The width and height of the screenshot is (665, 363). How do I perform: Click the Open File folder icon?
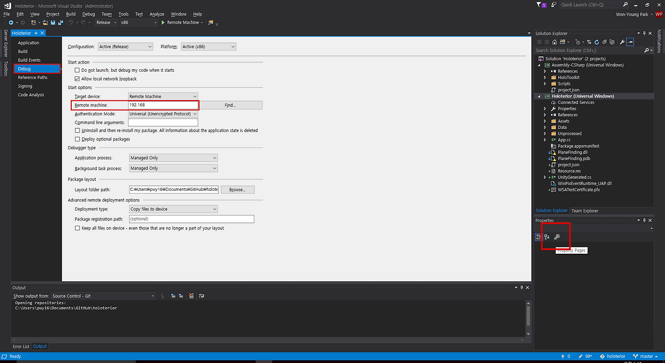[x=45, y=22]
